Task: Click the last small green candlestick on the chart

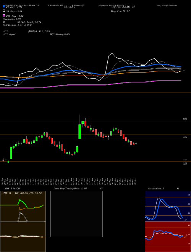Action: point(136,143)
